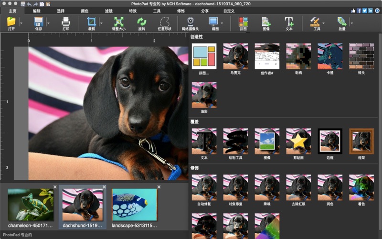
Task: Open the 网络摄像头 (Webcam) tool
Action: (x=190, y=22)
